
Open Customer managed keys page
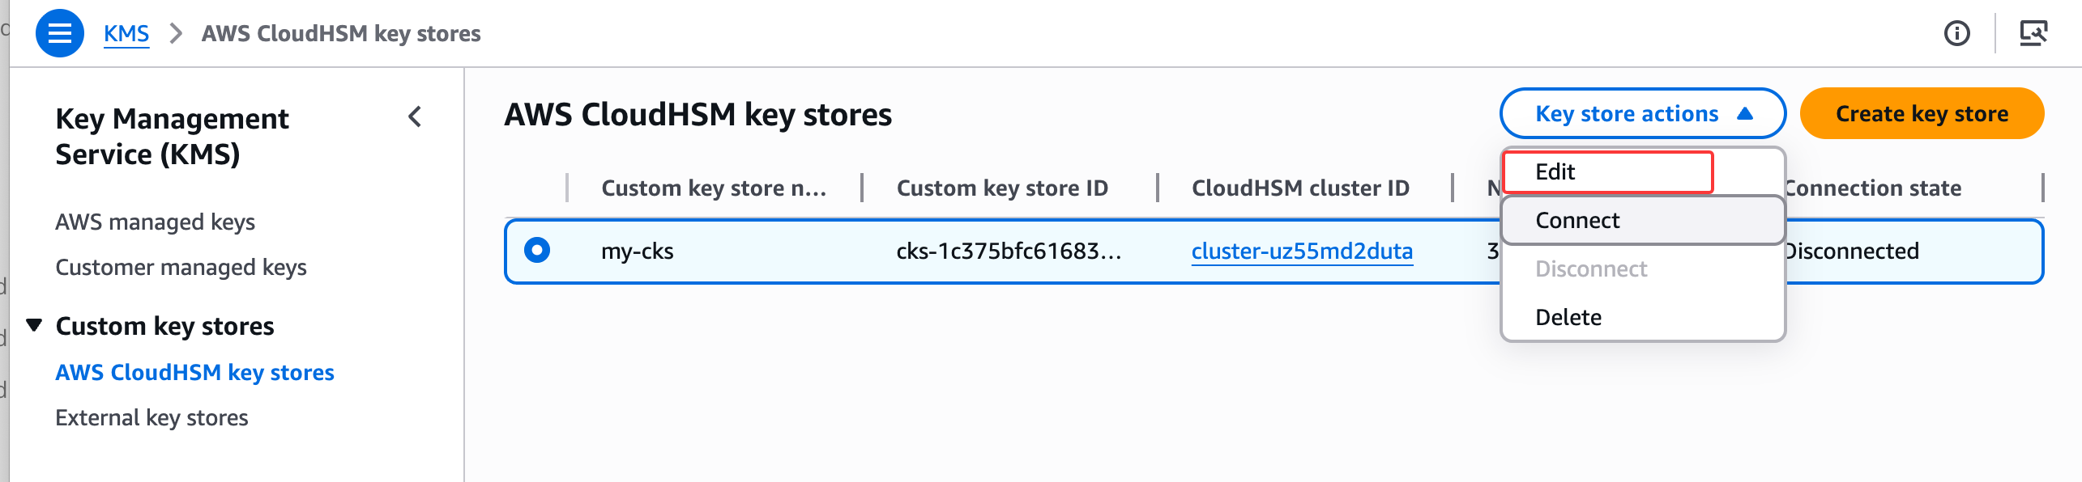pyautogui.click(x=181, y=267)
